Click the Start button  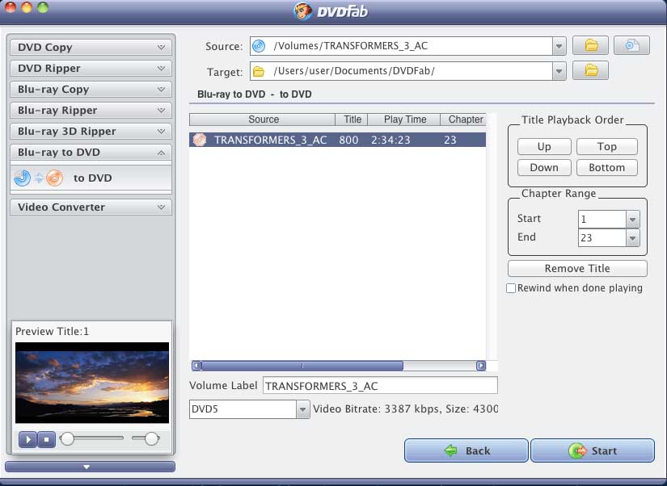click(x=592, y=450)
